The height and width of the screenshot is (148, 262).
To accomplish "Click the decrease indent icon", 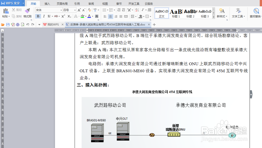I will coord(119,10).
